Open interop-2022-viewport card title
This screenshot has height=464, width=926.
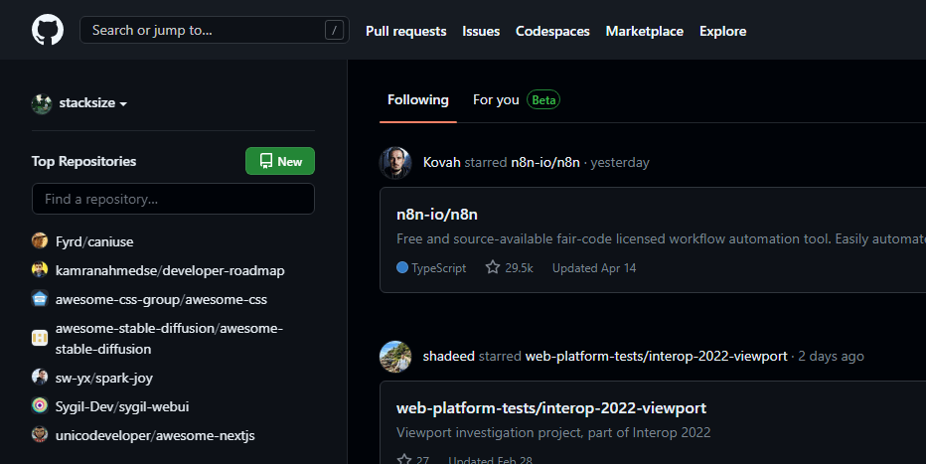551,408
